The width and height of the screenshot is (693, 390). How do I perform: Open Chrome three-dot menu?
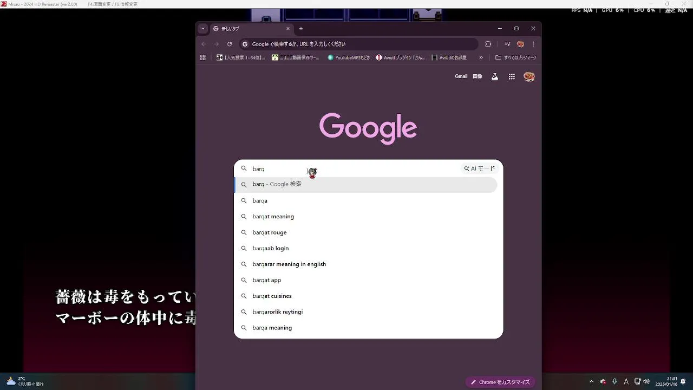point(533,44)
